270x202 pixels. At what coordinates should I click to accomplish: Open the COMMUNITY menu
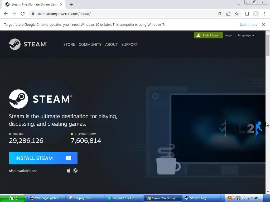tap(90, 44)
